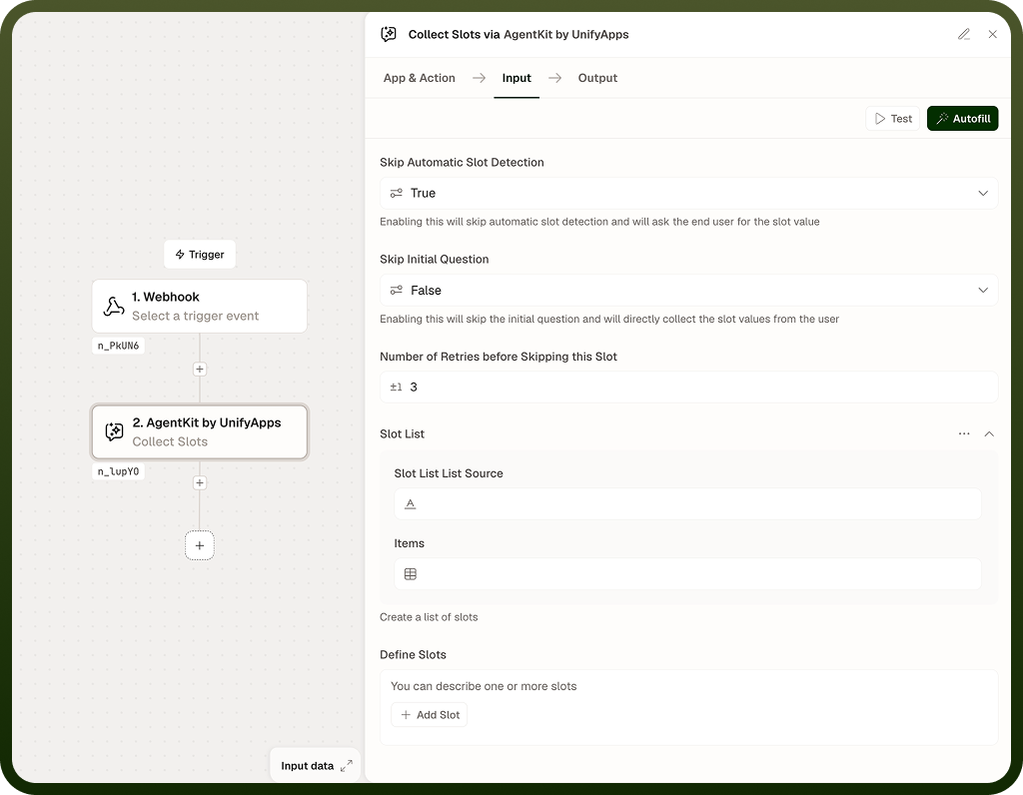
Task: Click toggle icon beside False value
Action: [396, 291]
